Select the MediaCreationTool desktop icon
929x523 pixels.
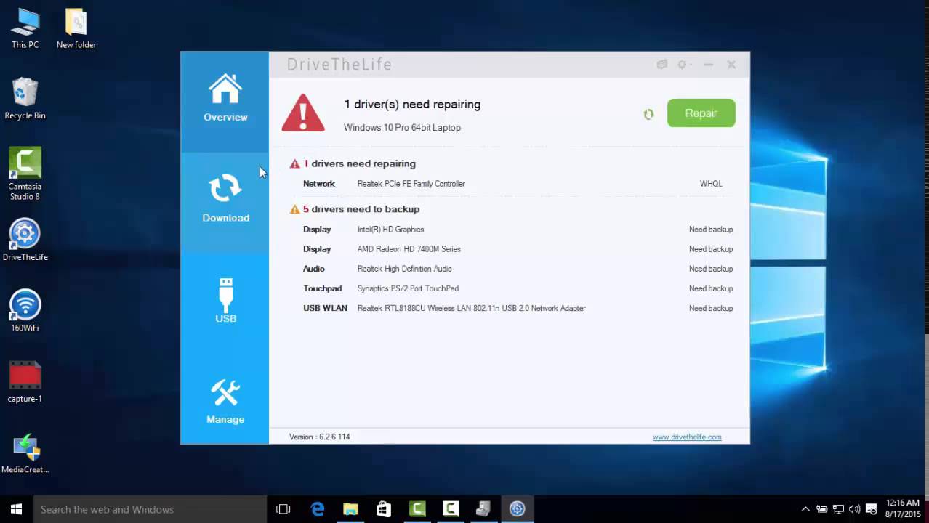[25, 453]
